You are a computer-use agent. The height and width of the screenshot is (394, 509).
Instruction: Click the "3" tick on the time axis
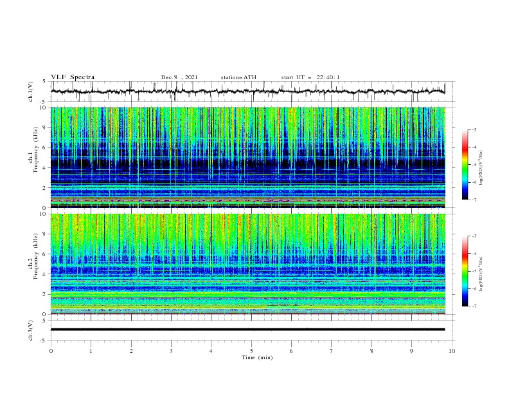tap(171, 351)
